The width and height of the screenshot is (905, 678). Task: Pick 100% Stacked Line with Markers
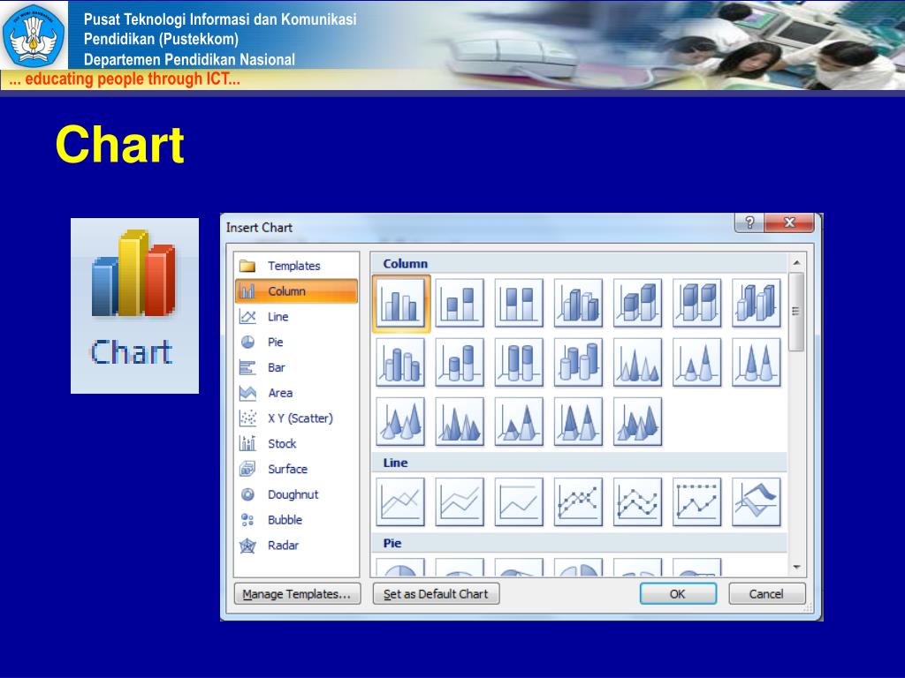click(697, 502)
